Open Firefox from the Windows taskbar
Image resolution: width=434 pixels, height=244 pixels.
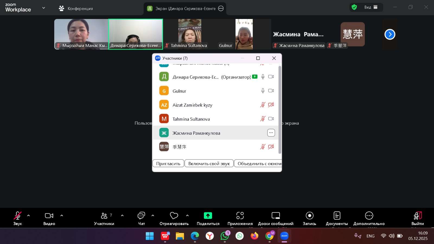pyautogui.click(x=254, y=236)
